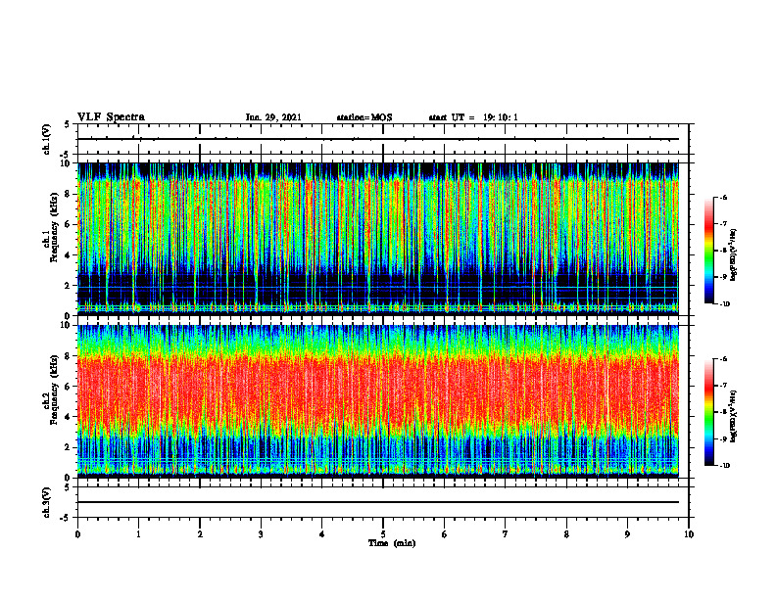
Task: Click the time axis tick label "7"
Action: click(506, 534)
